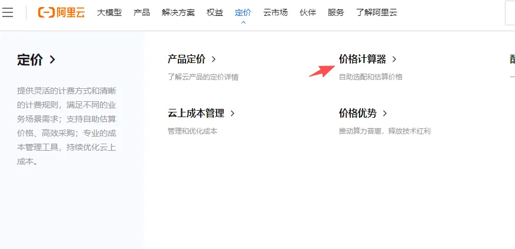Click the chevron next to 定价 heading
The image size is (515, 249).
[x=52, y=60]
